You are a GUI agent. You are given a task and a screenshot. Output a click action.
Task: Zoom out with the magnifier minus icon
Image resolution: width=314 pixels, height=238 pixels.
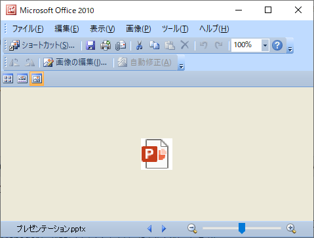[x=192, y=229]
